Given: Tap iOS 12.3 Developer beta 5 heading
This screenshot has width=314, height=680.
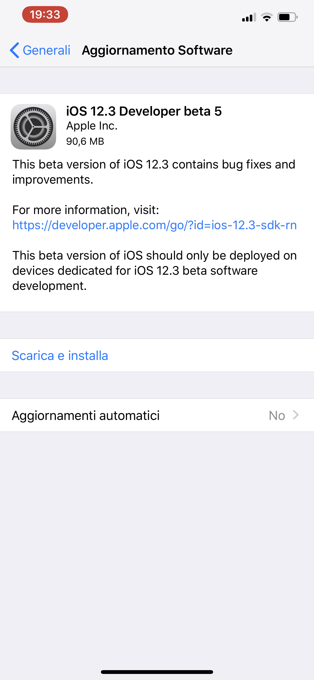Looking at the screenshot, I should [x=144, y=111].
